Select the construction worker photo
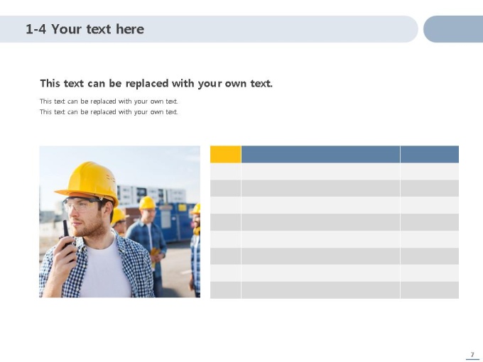The width and height of the screenshot is (483, 362). pyautogui.click(x=119, y=221)
